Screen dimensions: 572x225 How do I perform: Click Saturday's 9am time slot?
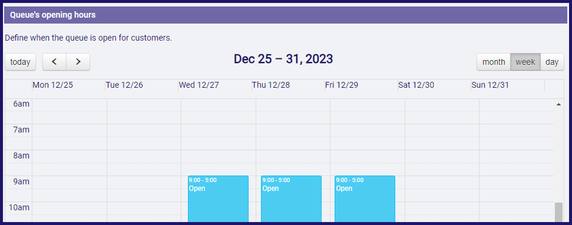pos(442,183)
